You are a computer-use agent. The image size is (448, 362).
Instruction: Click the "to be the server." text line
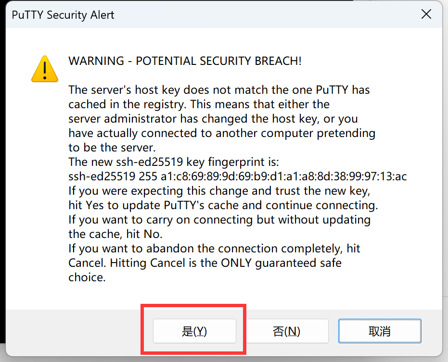pyautogui.click(x=112, y=147)
